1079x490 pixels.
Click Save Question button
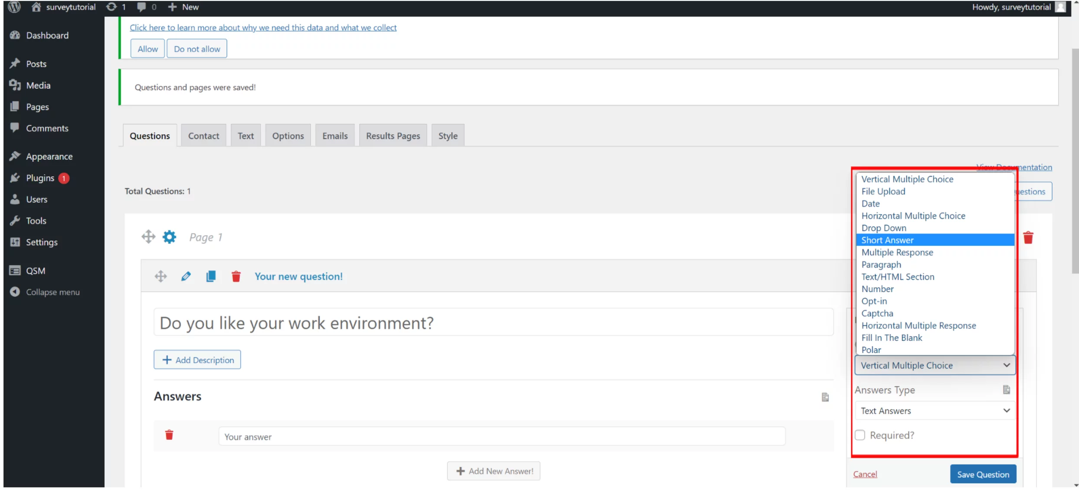983,474
